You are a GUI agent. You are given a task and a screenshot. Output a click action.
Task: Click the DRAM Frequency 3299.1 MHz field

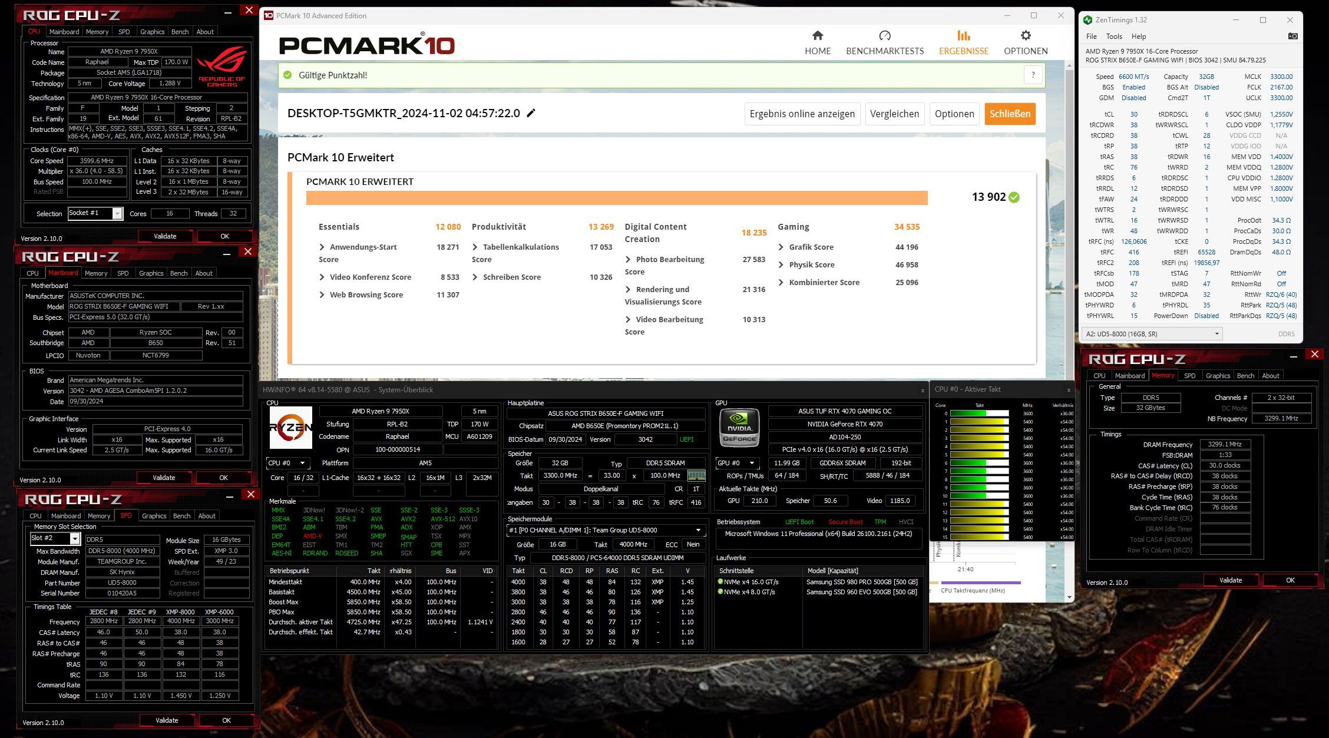tap(1225, 445)
